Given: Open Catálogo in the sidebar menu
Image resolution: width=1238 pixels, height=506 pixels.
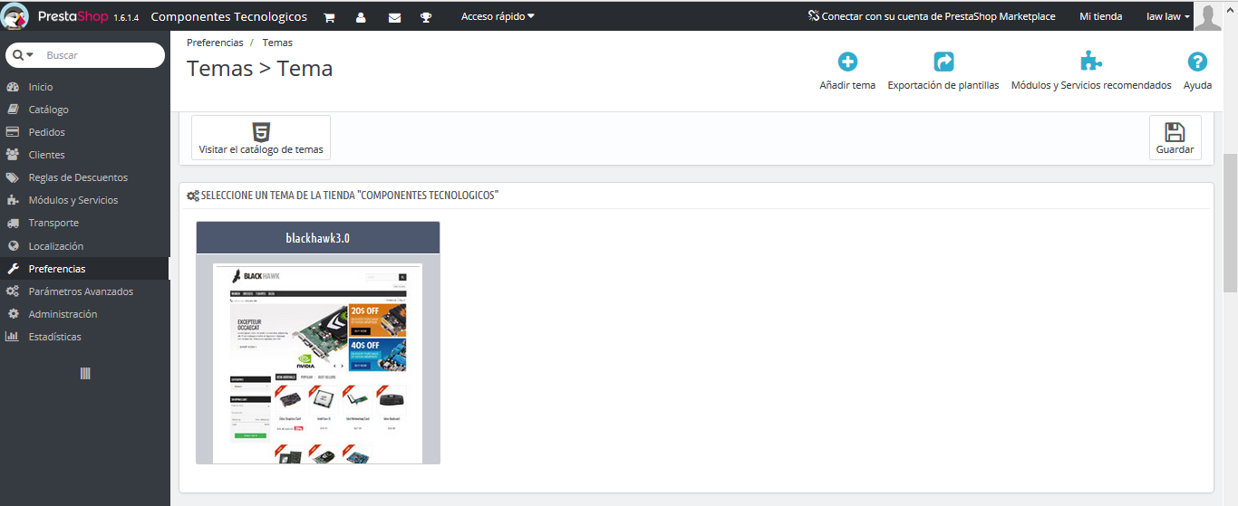Looking at the screenshot, I should [x=48, y=110].
